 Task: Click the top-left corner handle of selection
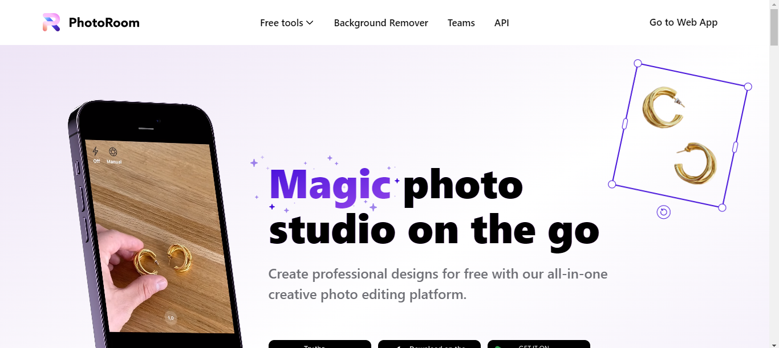(638, 63)
